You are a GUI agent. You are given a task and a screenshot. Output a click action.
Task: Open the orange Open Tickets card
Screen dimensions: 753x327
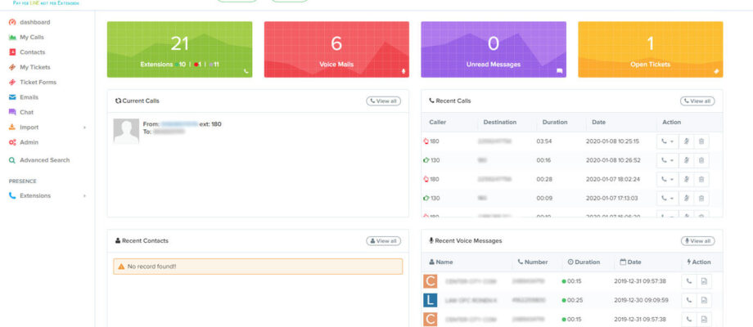pyautogui.click(x=650, y=49)
